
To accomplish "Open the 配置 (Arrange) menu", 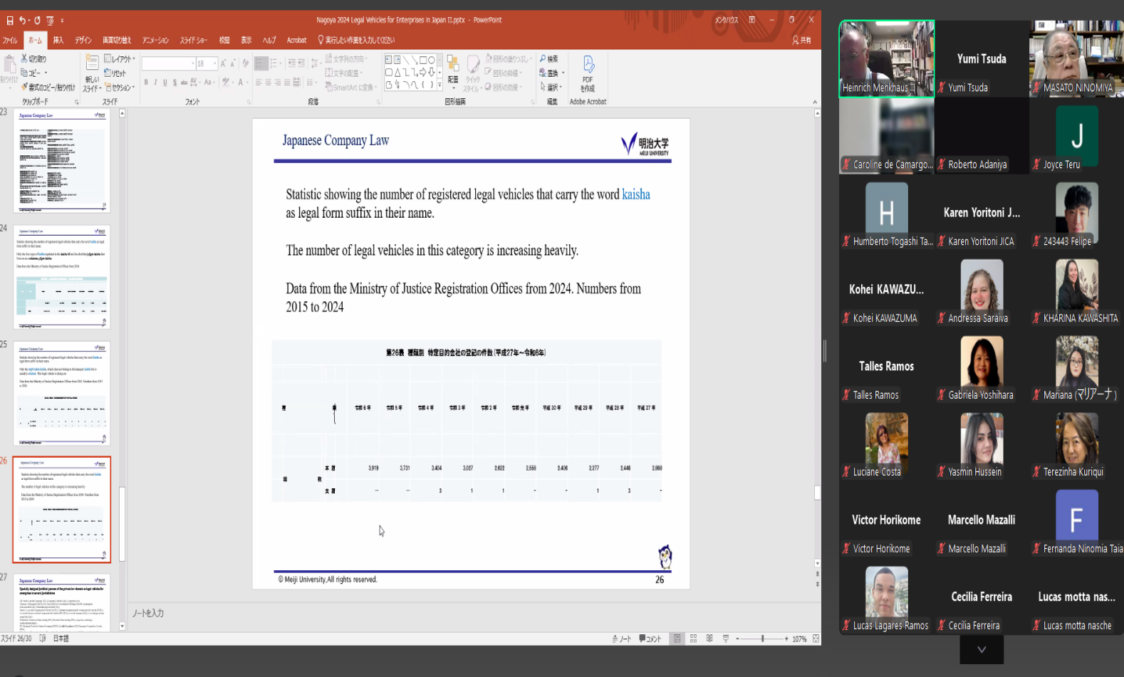I will point(453,73).
